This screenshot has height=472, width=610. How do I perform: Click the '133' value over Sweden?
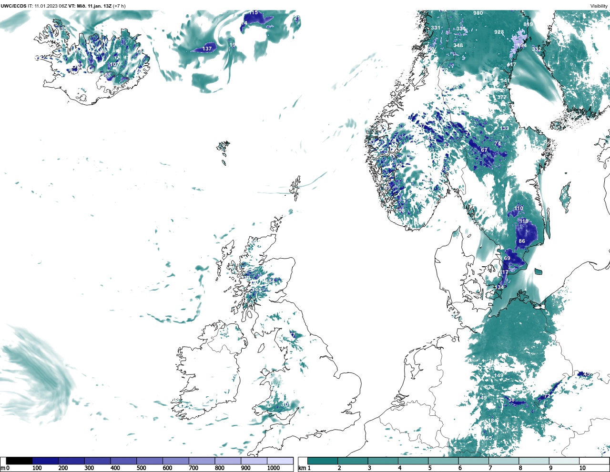pyautogui.click(x=504, y=128)
